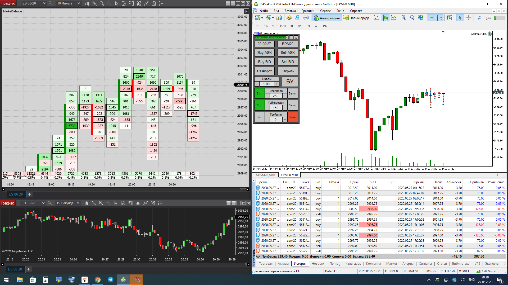
Task: Open Telegram from Windows taskbar
Action: pyautogui.click(x=111, y=280)
